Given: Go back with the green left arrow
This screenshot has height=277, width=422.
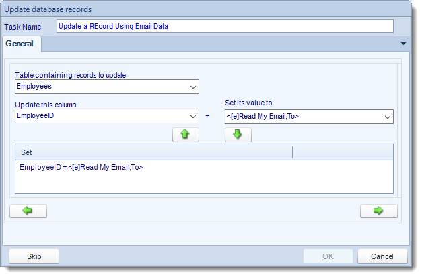Looking at the screenshot, I should [x=28, y=211].
